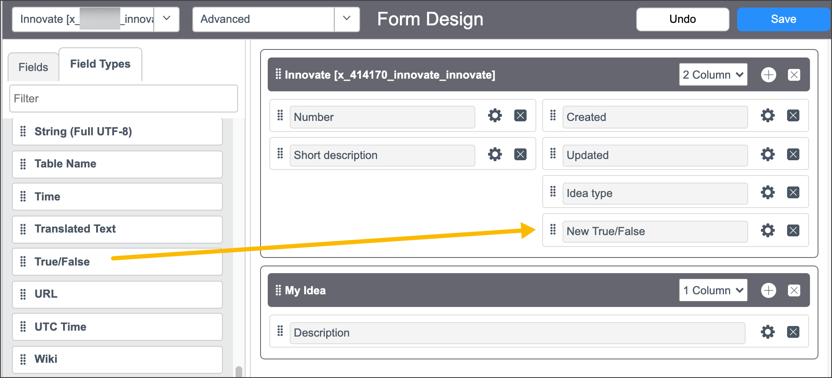The width and height of the screenshot is (832, 378).
Task: Save the form design
Action: 783,19
